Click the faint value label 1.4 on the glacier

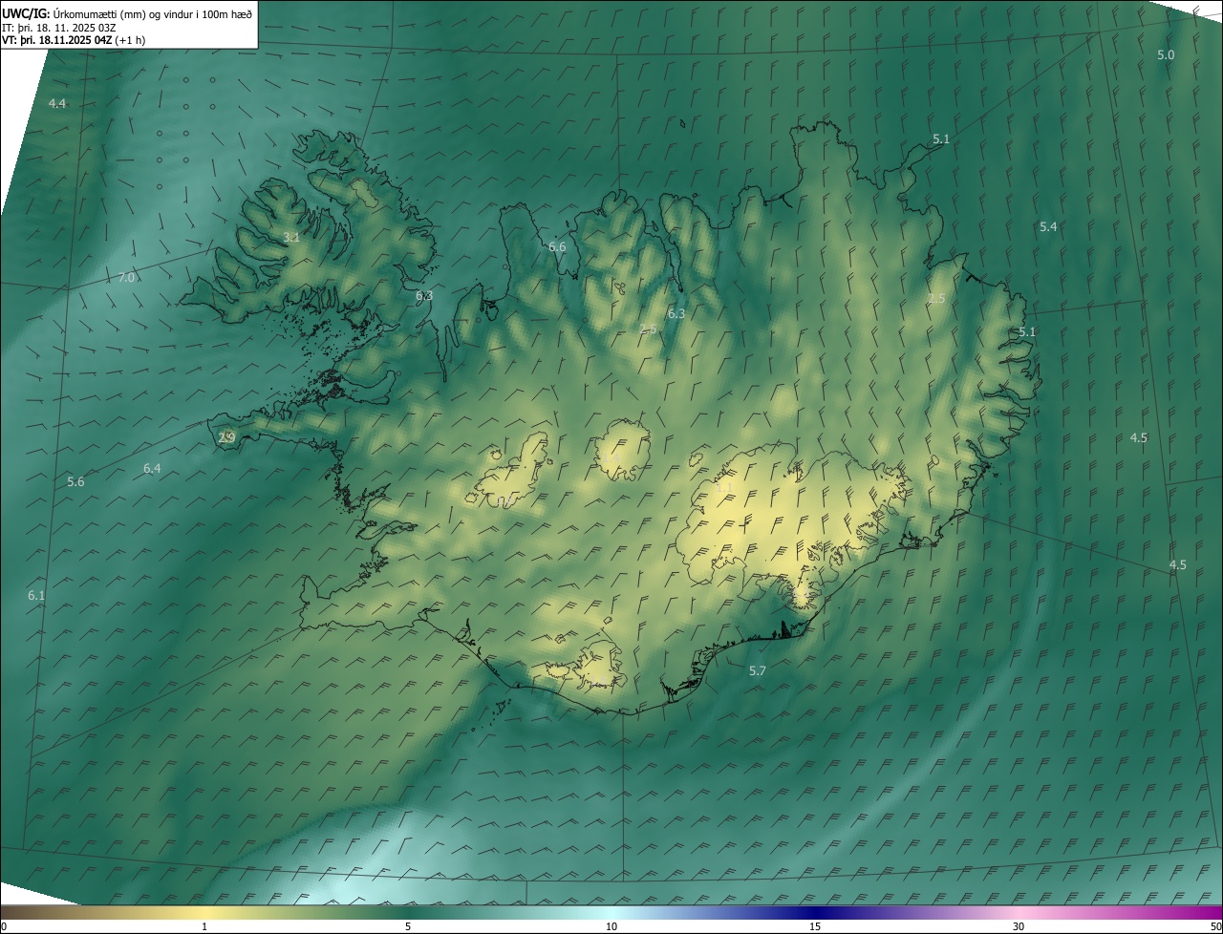613,458
